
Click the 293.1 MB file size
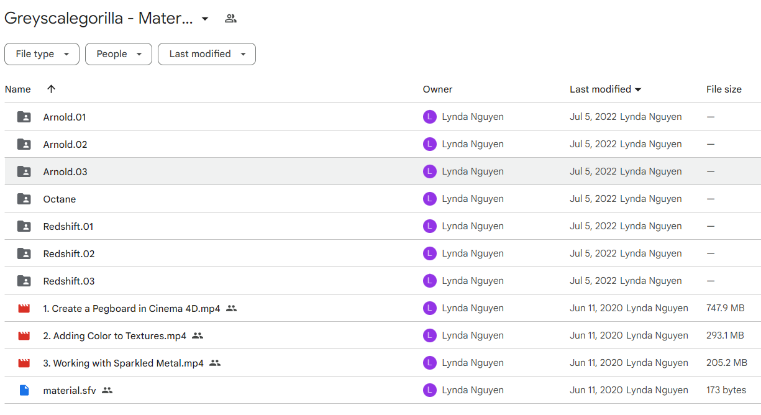(725, 335)
